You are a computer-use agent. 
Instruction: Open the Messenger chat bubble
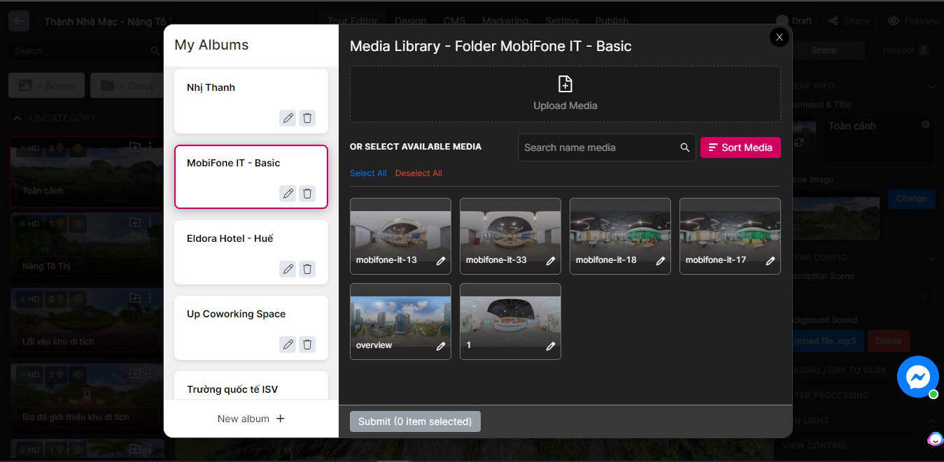917,377
